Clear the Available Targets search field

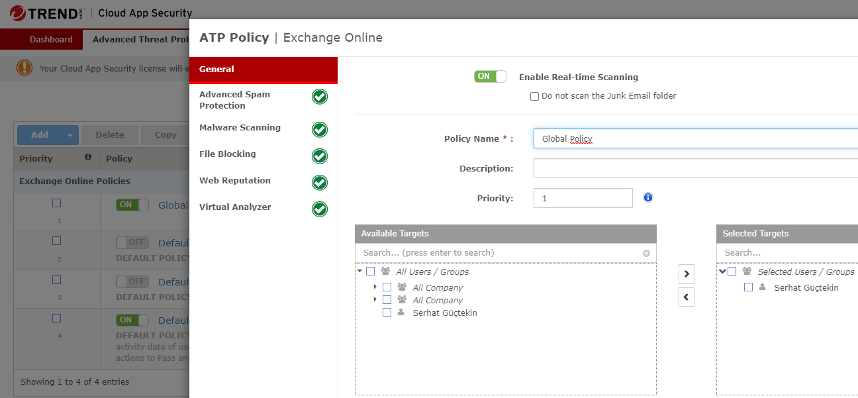[x=646, y=253]
